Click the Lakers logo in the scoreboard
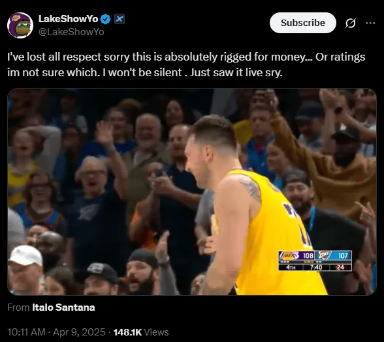384x342 pixels. [289, 255]
